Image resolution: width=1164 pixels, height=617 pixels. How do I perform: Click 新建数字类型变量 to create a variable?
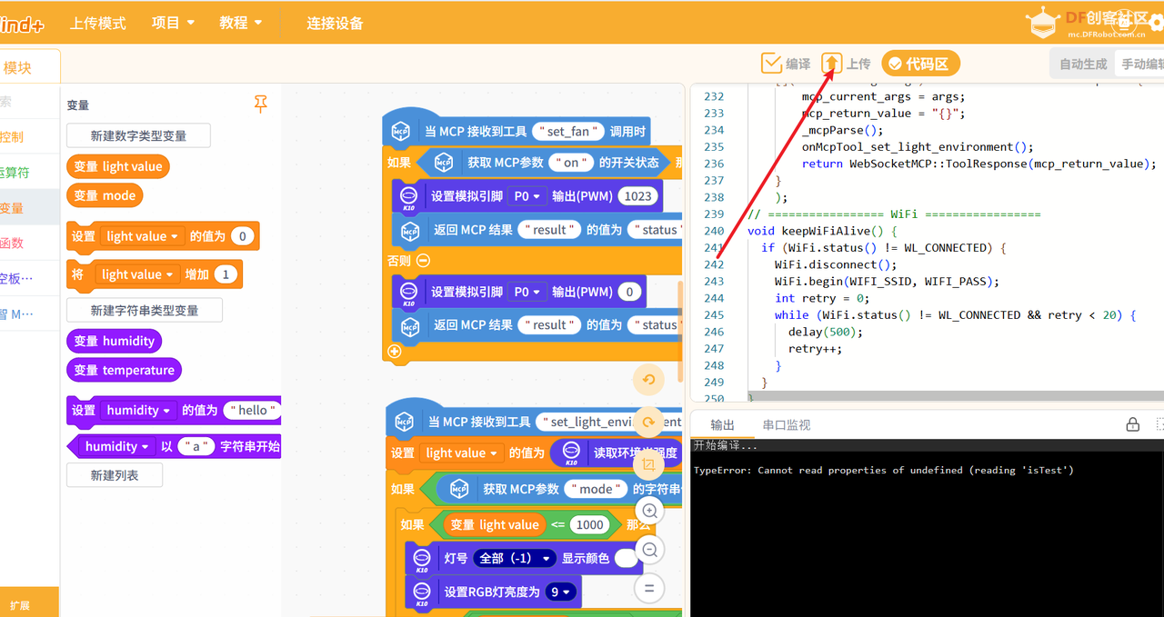[137, 134]
